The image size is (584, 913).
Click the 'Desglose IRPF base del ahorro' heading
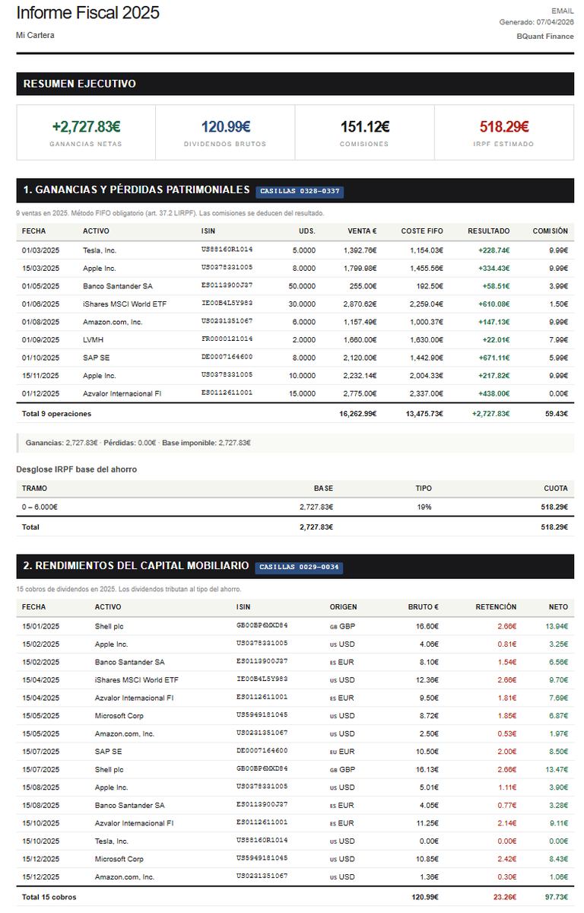[x=77, y=469]
